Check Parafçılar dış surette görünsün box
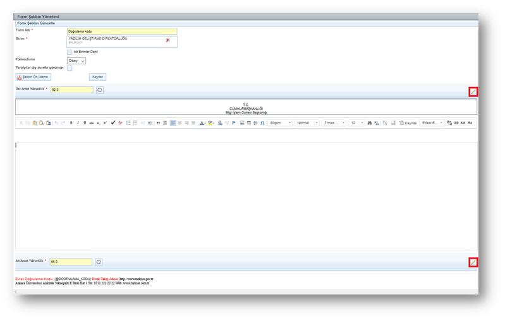Image resolution: width=505 pixels, height=321 pixels. [70, 67]
